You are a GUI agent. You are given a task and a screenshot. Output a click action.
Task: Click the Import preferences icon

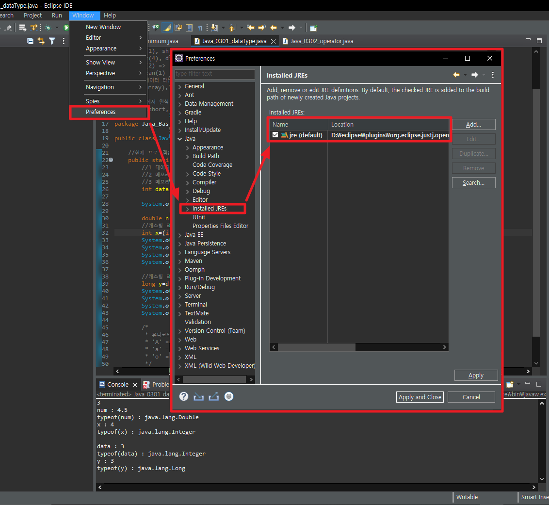click(198, 396)
